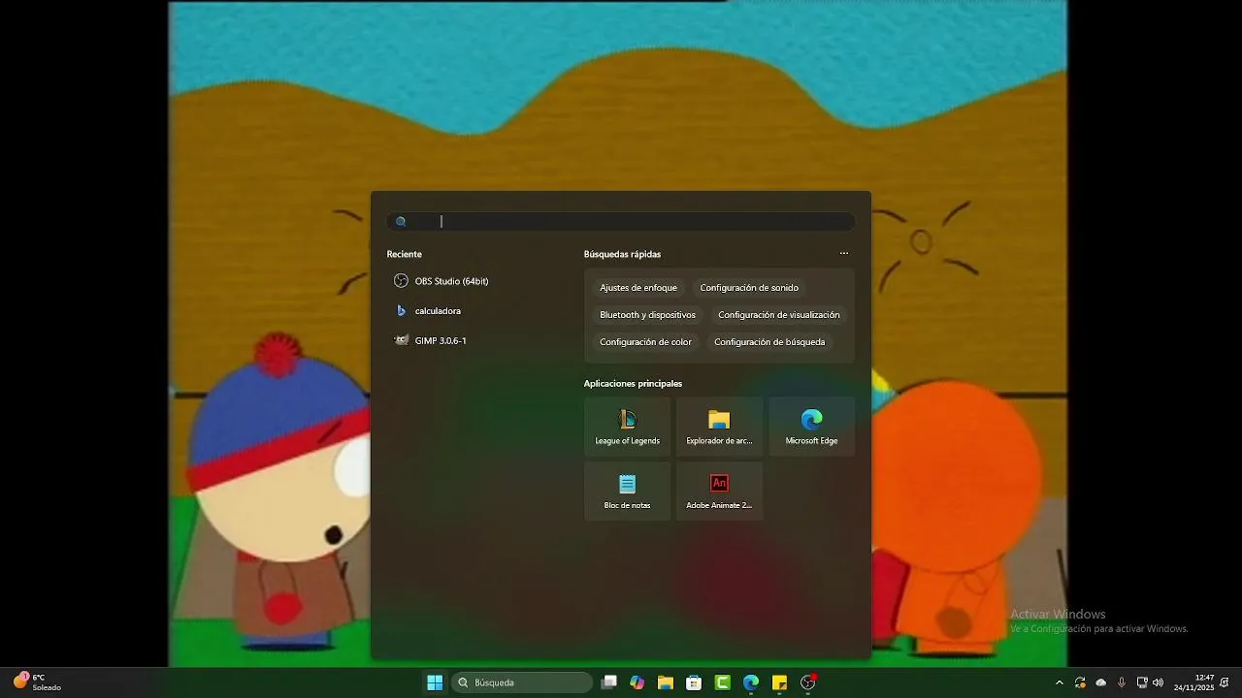Click the Búsquedas rápidas heading
The height and width of the screenshot is (698, 1242).
click(622, 254)
